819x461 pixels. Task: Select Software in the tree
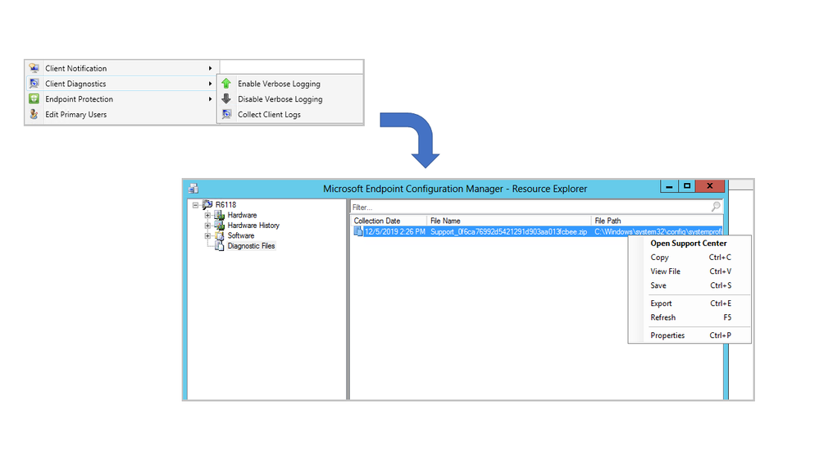point(241,235)
